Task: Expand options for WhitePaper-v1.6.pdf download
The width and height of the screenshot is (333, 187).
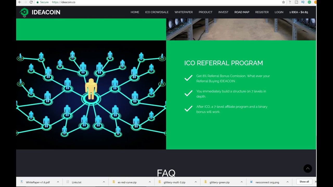Action: click(x=58, y=182)
